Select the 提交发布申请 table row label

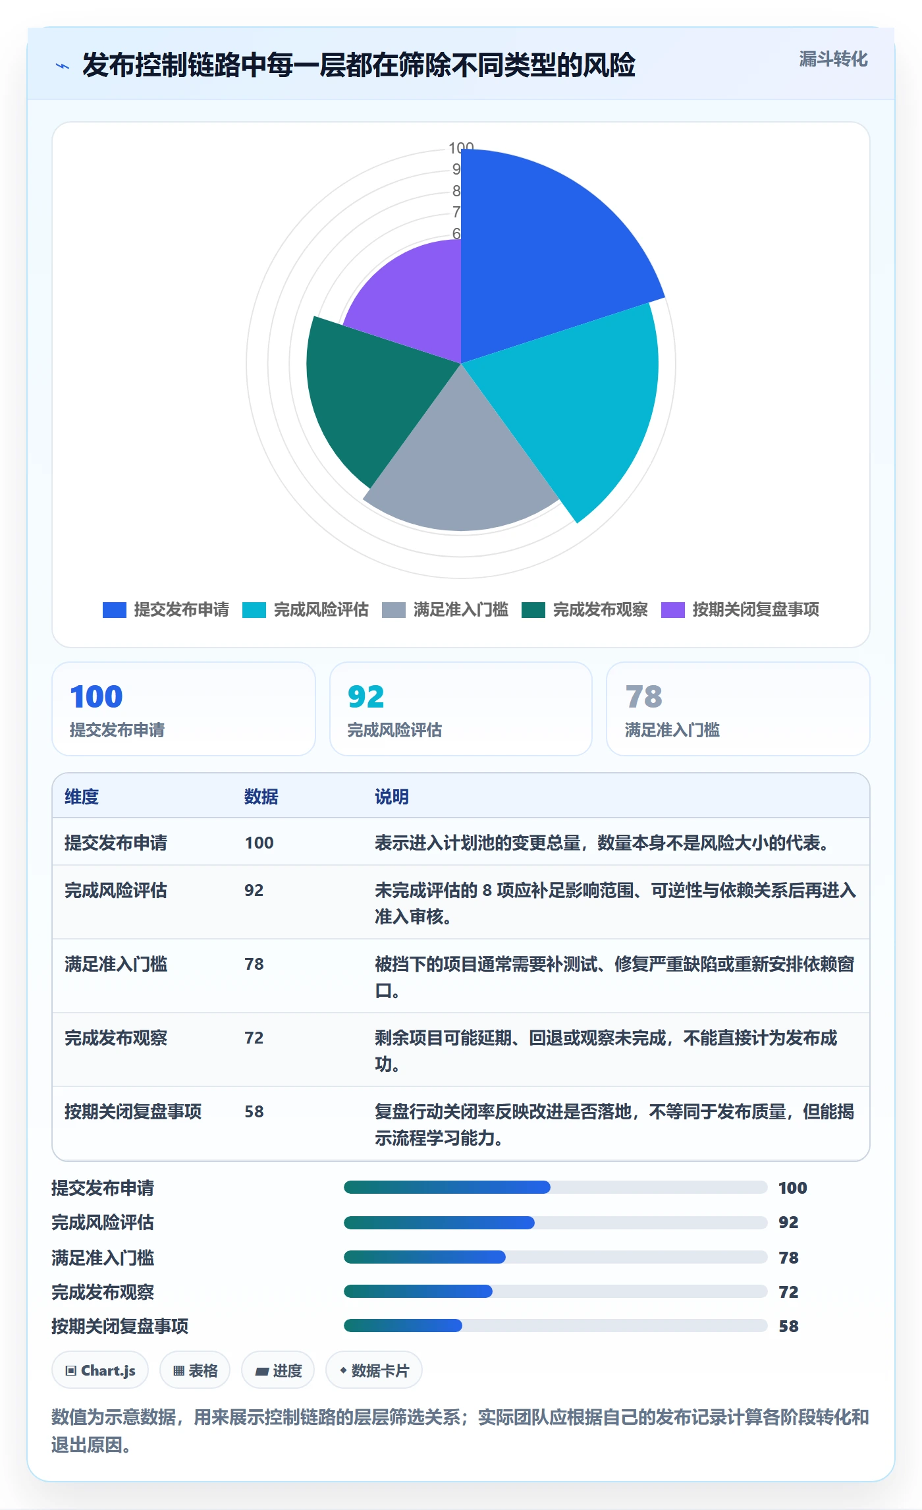pos(116,843)
